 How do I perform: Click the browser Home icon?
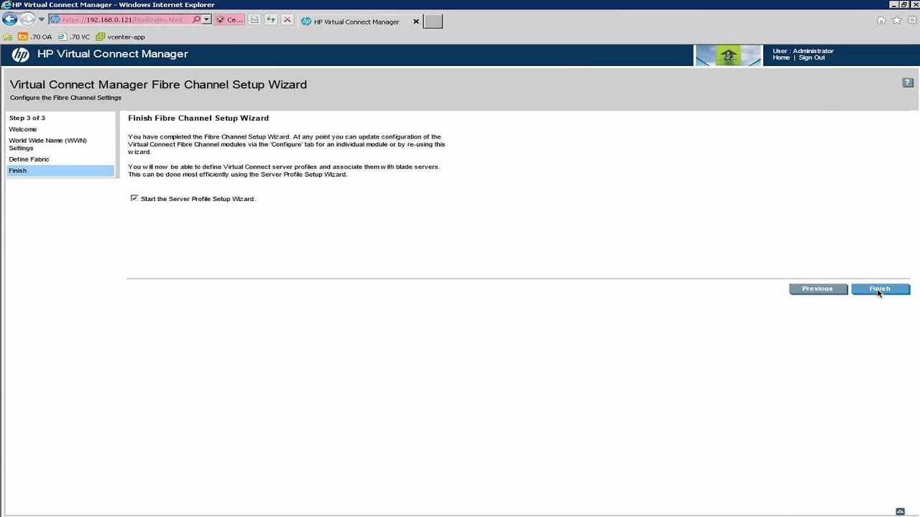tap(881, 20)
